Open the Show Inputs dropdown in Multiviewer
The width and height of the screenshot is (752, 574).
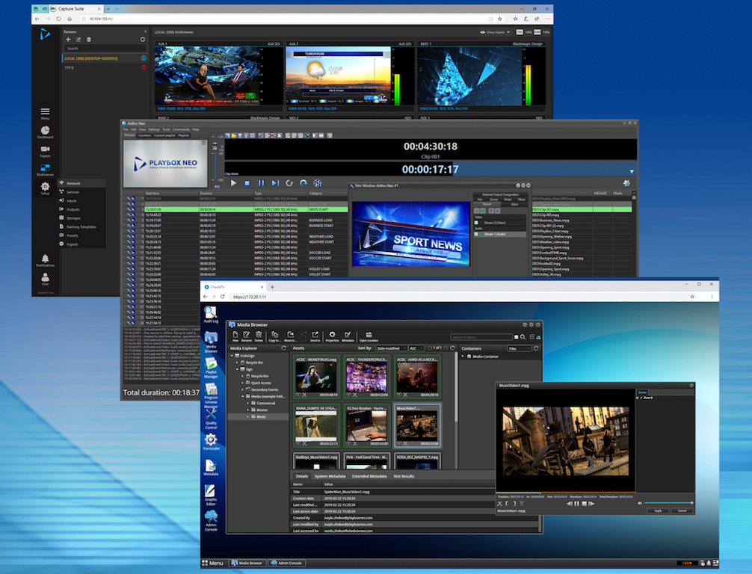[x=494, y=32]
